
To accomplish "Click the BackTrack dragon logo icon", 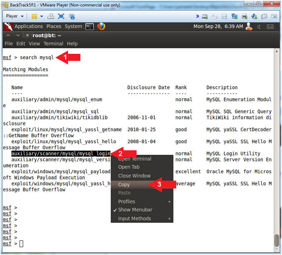I will coord(8,27).
